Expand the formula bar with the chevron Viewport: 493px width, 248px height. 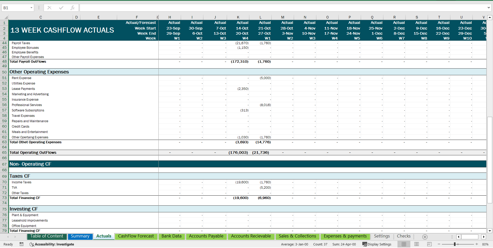pos(489,8)
